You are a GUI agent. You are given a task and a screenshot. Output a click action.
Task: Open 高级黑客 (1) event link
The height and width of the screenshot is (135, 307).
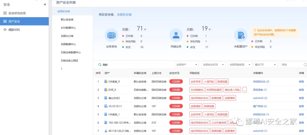[260, 90]
